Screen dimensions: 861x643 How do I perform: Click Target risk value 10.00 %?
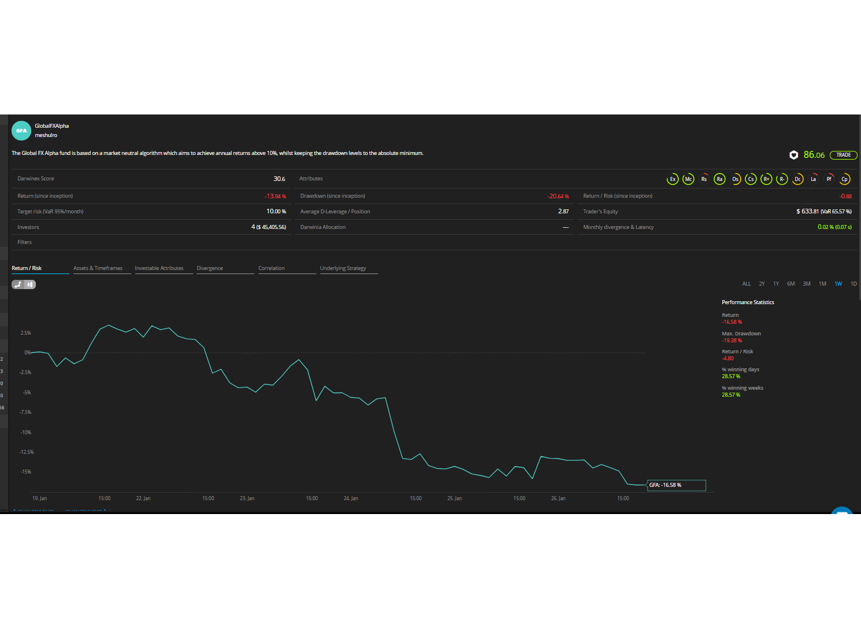276,212
